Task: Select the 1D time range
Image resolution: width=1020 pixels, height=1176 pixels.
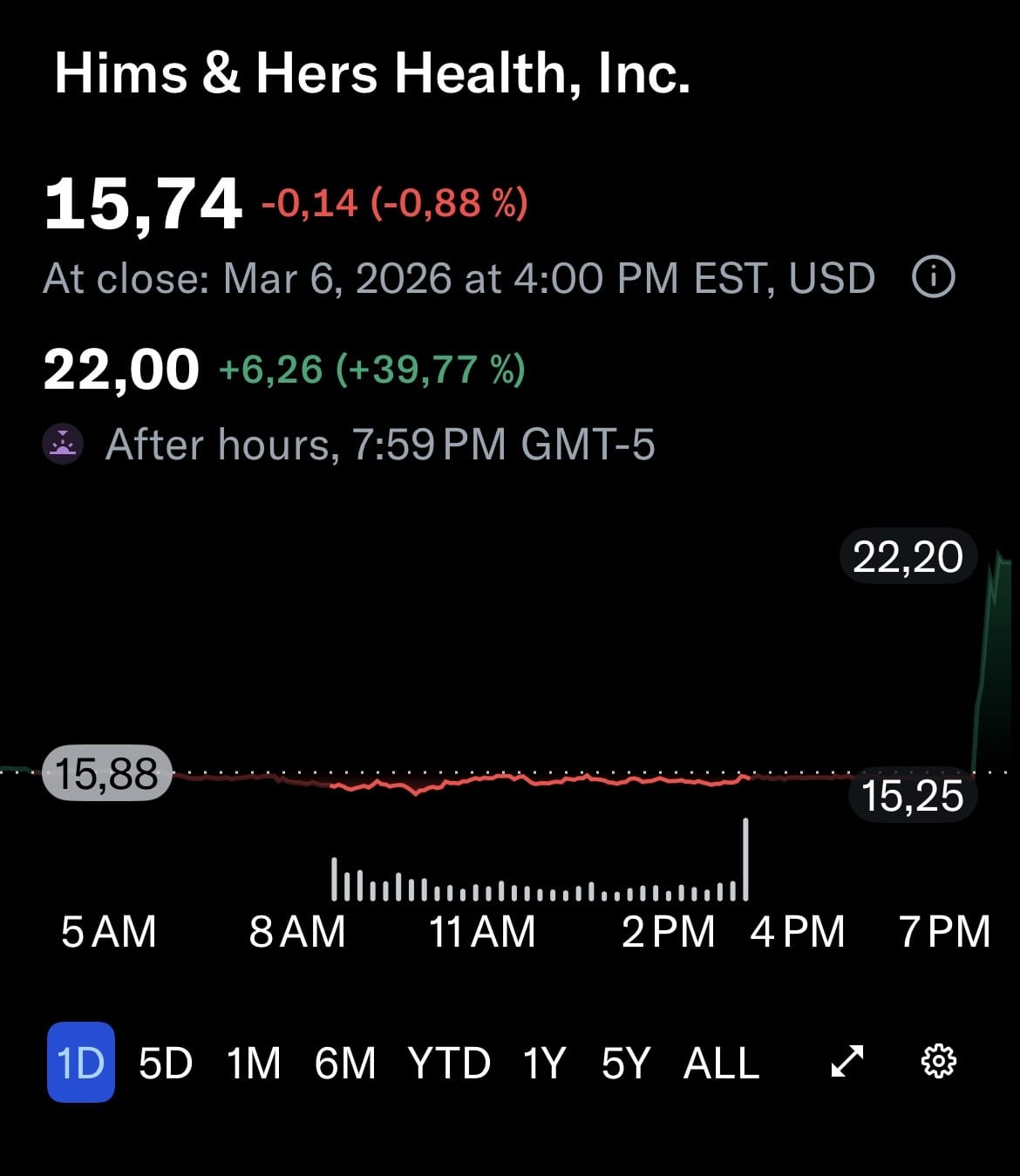Action: pos(80,1063)
